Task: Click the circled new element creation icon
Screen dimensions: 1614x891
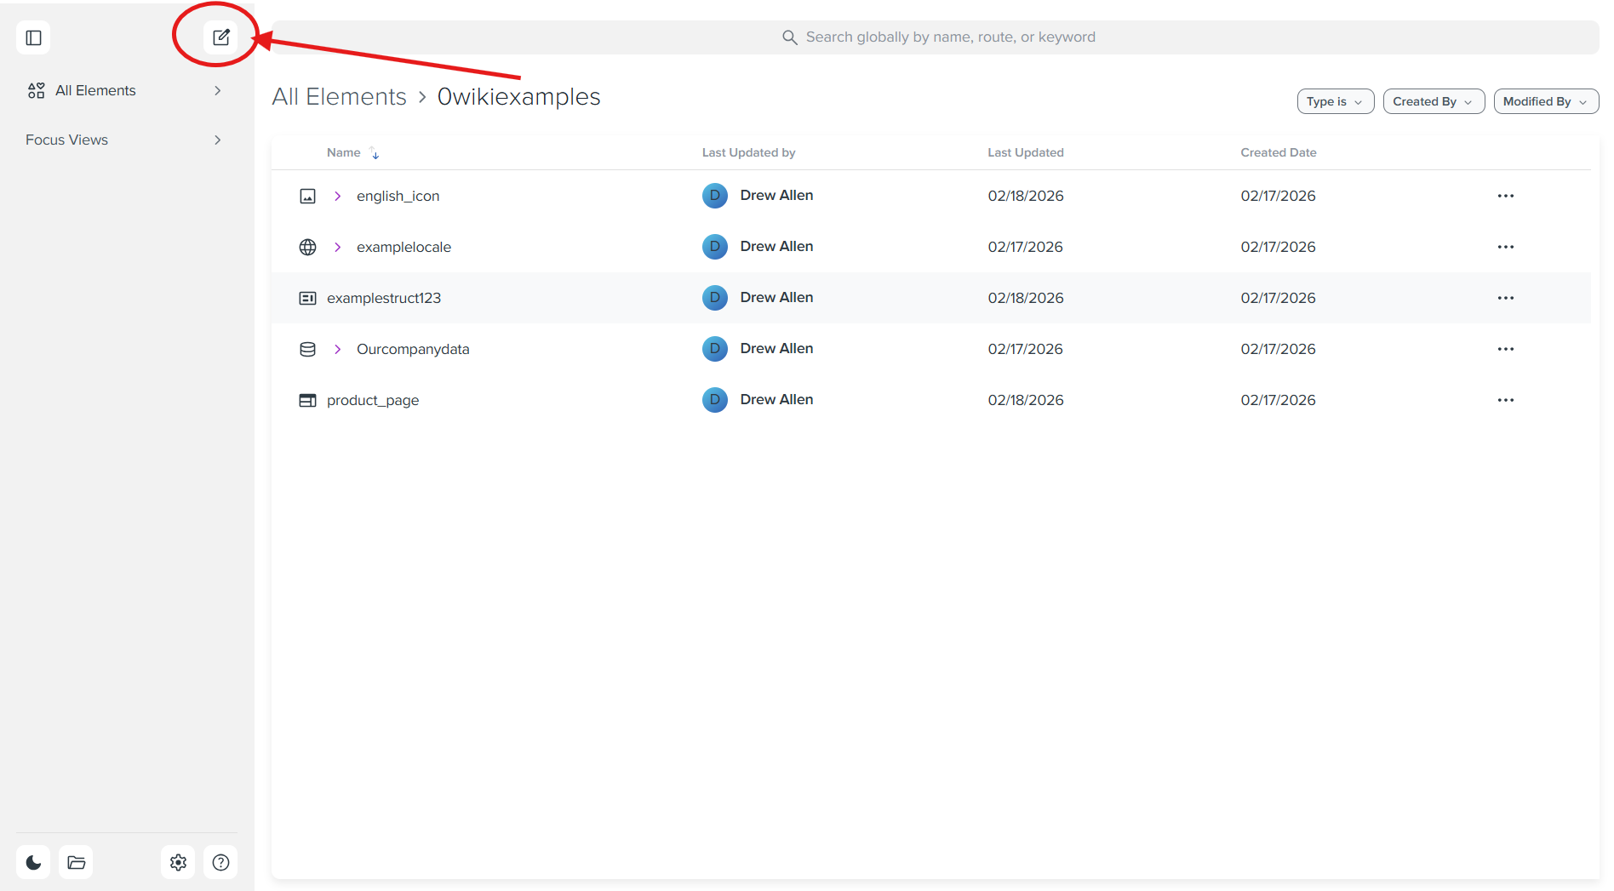Action: pyautogui.click(x=221, y=37)
